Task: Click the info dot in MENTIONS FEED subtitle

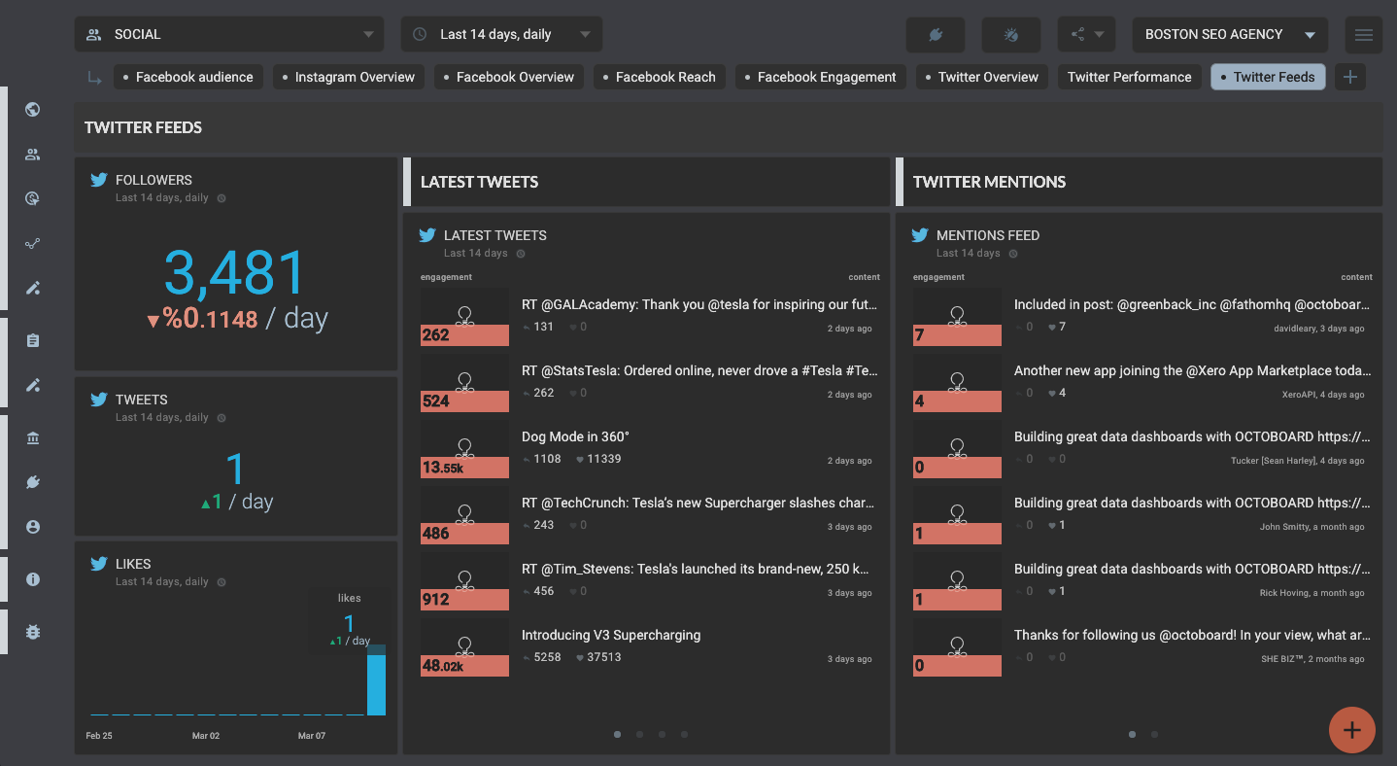Action: tap(1012, 254)
